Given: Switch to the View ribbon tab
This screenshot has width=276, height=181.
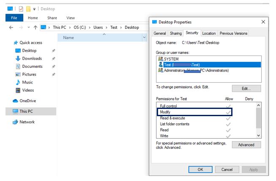Looking at the screenshot, I should click(x=71, y=18).
